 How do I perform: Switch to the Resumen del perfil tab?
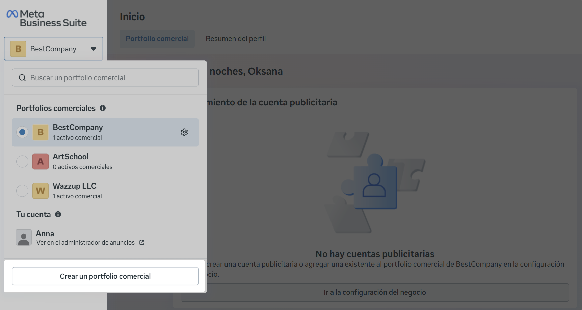click(x=236, y=38)
